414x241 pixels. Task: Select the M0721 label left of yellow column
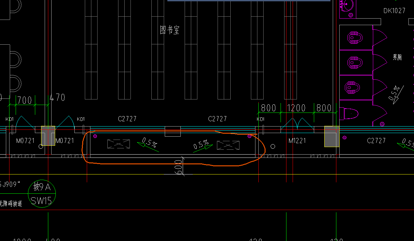(x=25, y=141)
